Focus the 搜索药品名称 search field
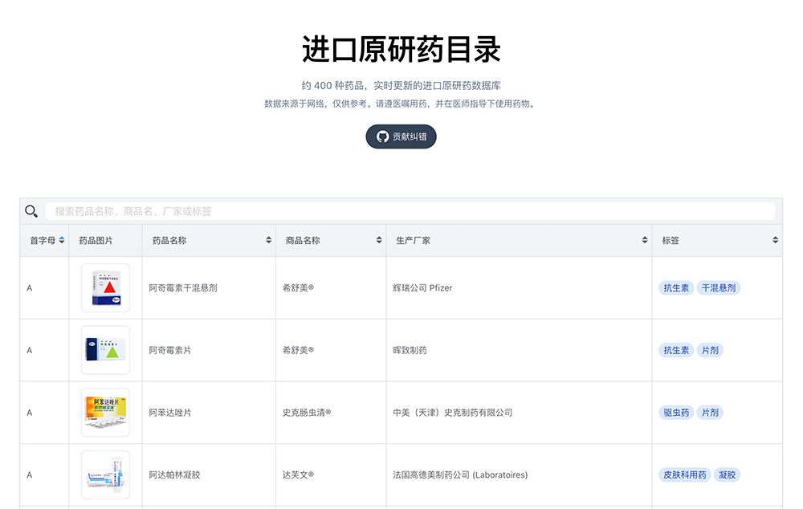This screenshot has width=803, height=509. point(410,211)
